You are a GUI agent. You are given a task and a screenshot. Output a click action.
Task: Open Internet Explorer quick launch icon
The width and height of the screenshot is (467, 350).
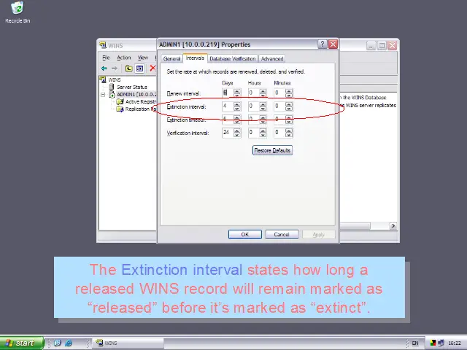click(69, 343)
